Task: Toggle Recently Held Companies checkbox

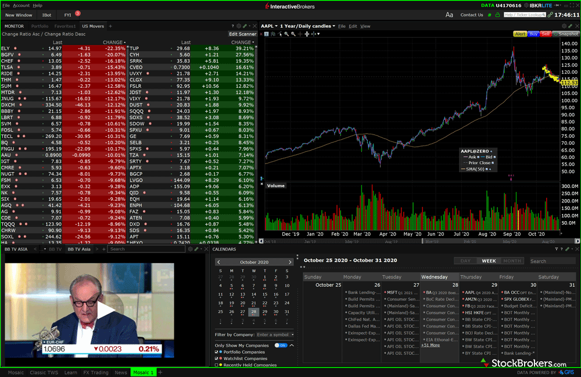Action: coord(217,365)
